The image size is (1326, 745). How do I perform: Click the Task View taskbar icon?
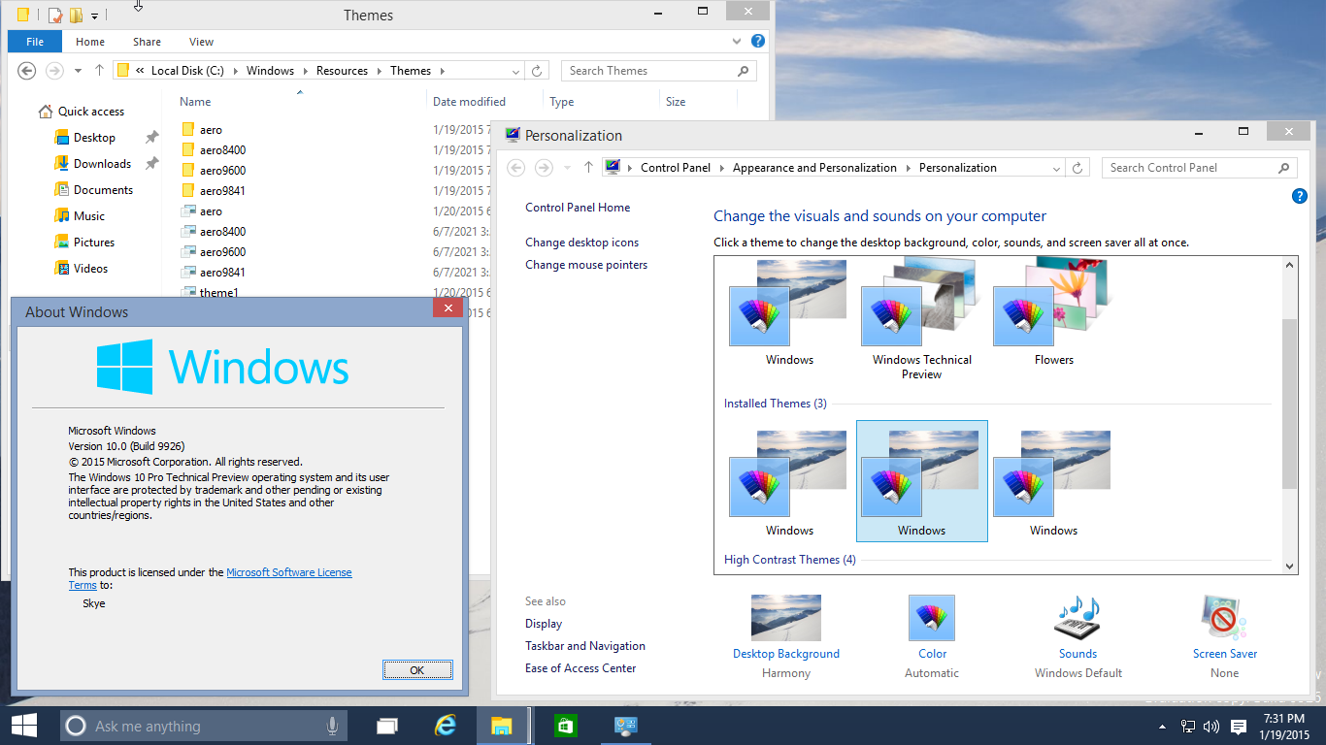[x=387, y=726]
